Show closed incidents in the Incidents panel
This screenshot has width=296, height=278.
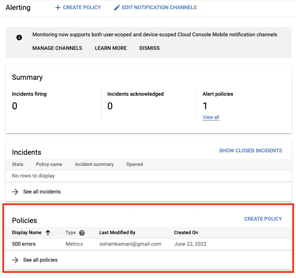pos(250,151)
